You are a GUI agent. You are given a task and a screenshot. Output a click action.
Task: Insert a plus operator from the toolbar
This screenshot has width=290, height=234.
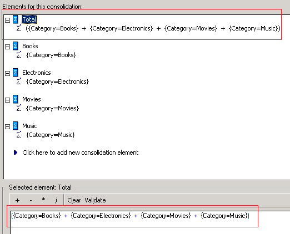[17, 200]
